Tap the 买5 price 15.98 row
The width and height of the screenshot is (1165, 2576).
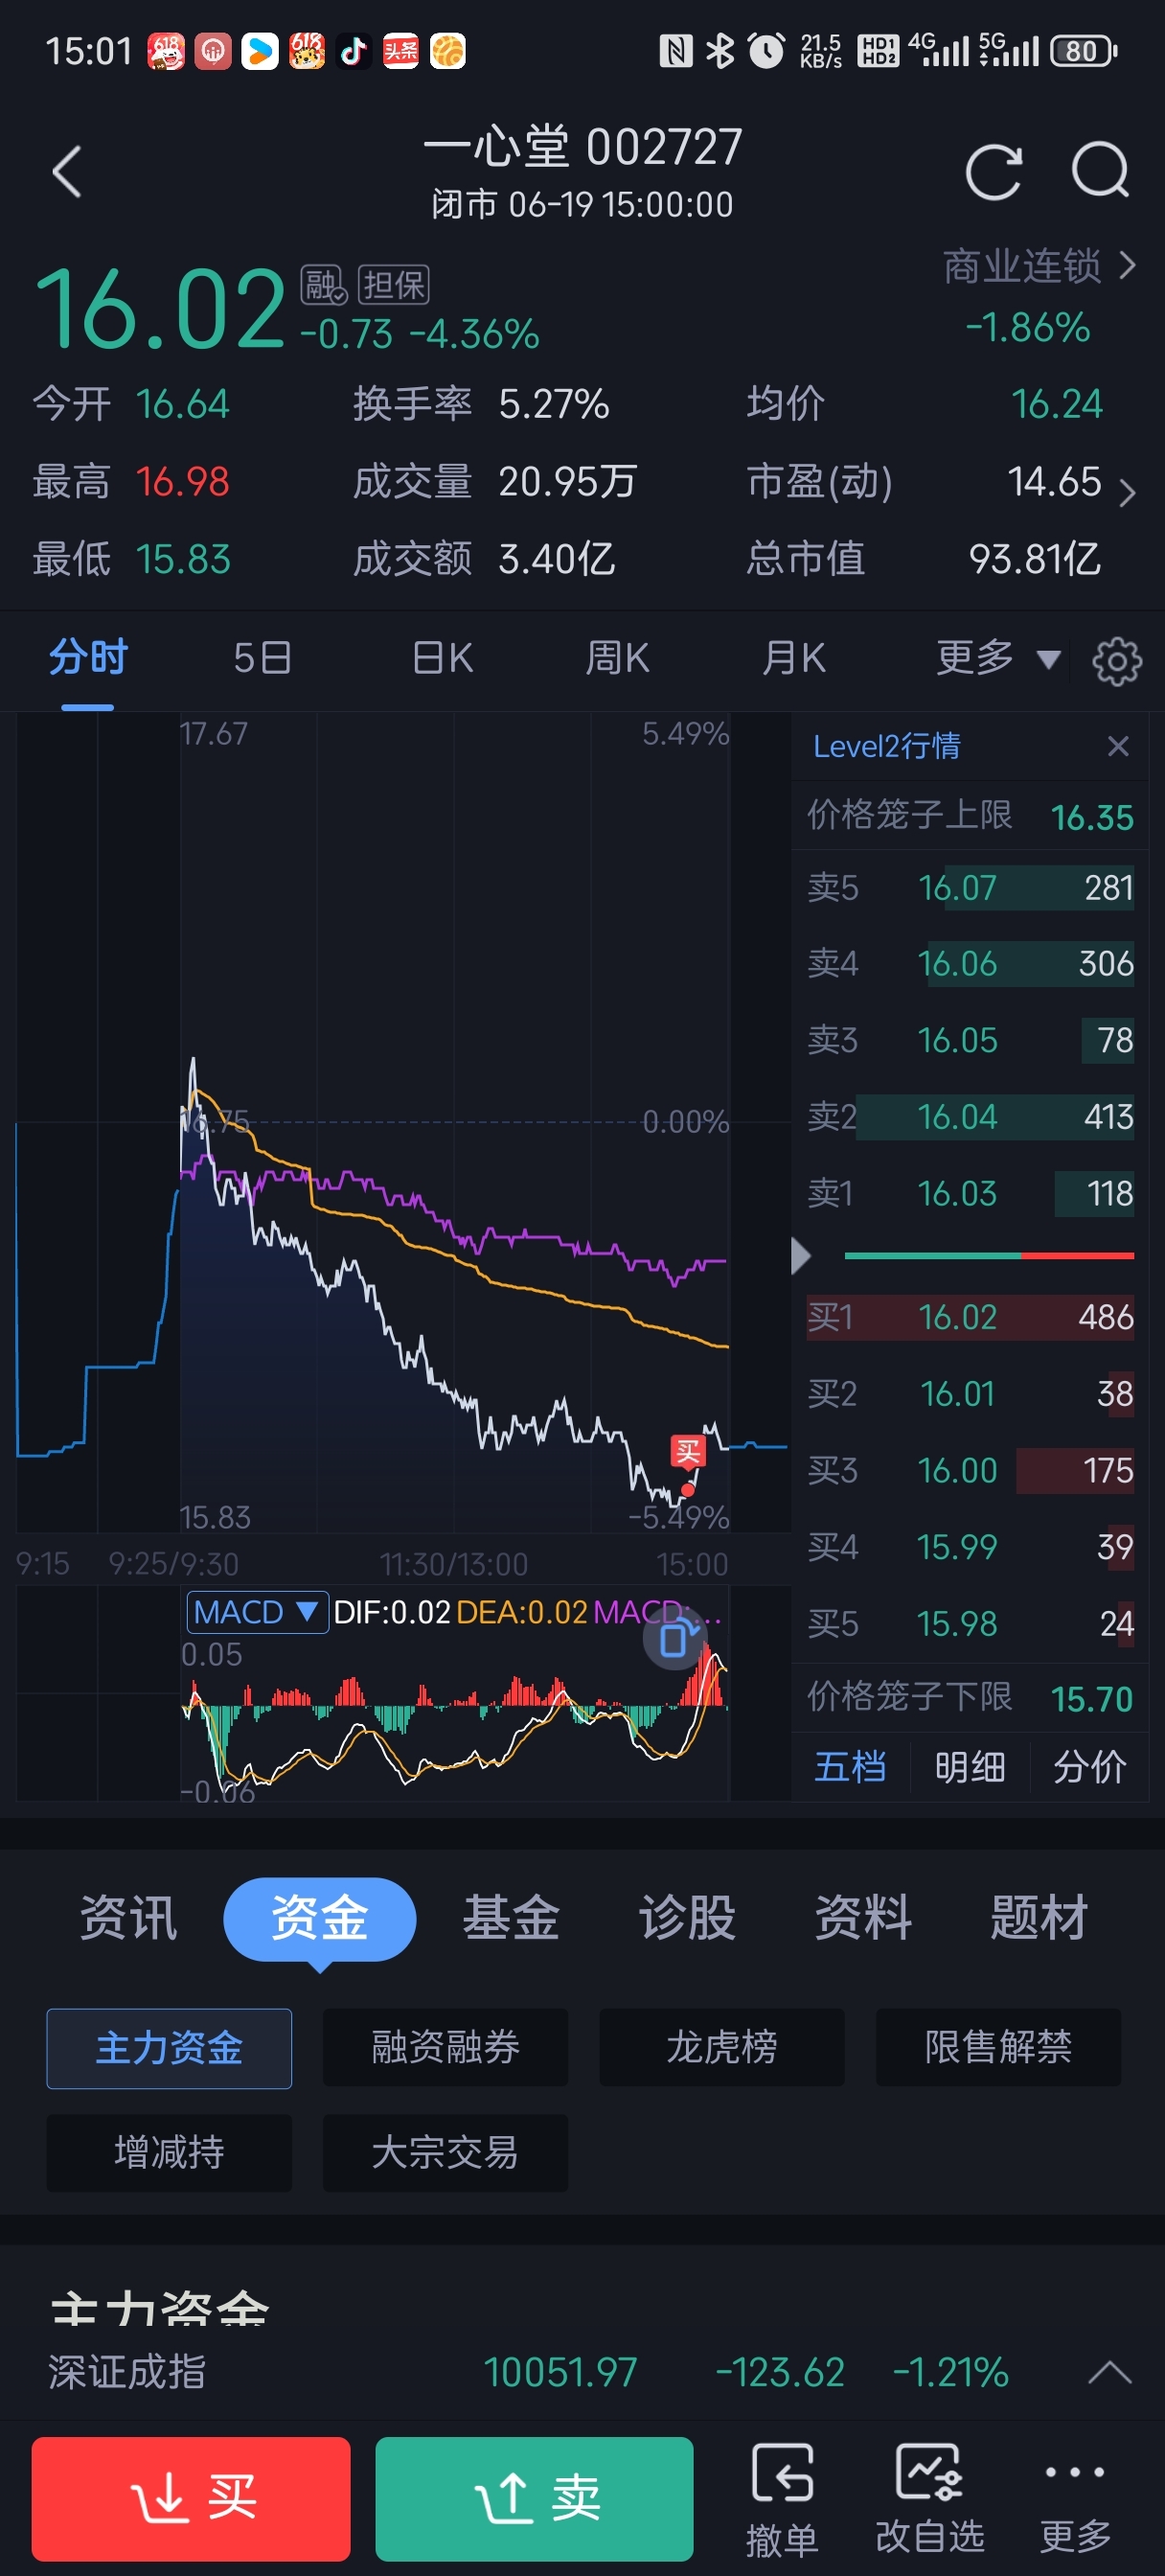tap(970, 1624)
